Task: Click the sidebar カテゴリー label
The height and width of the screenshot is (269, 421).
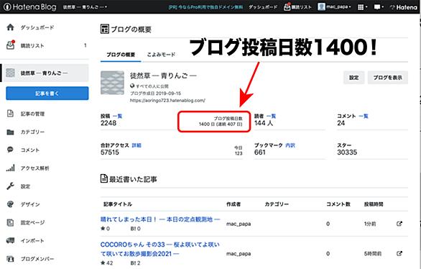Action: (x=32, y=132)
